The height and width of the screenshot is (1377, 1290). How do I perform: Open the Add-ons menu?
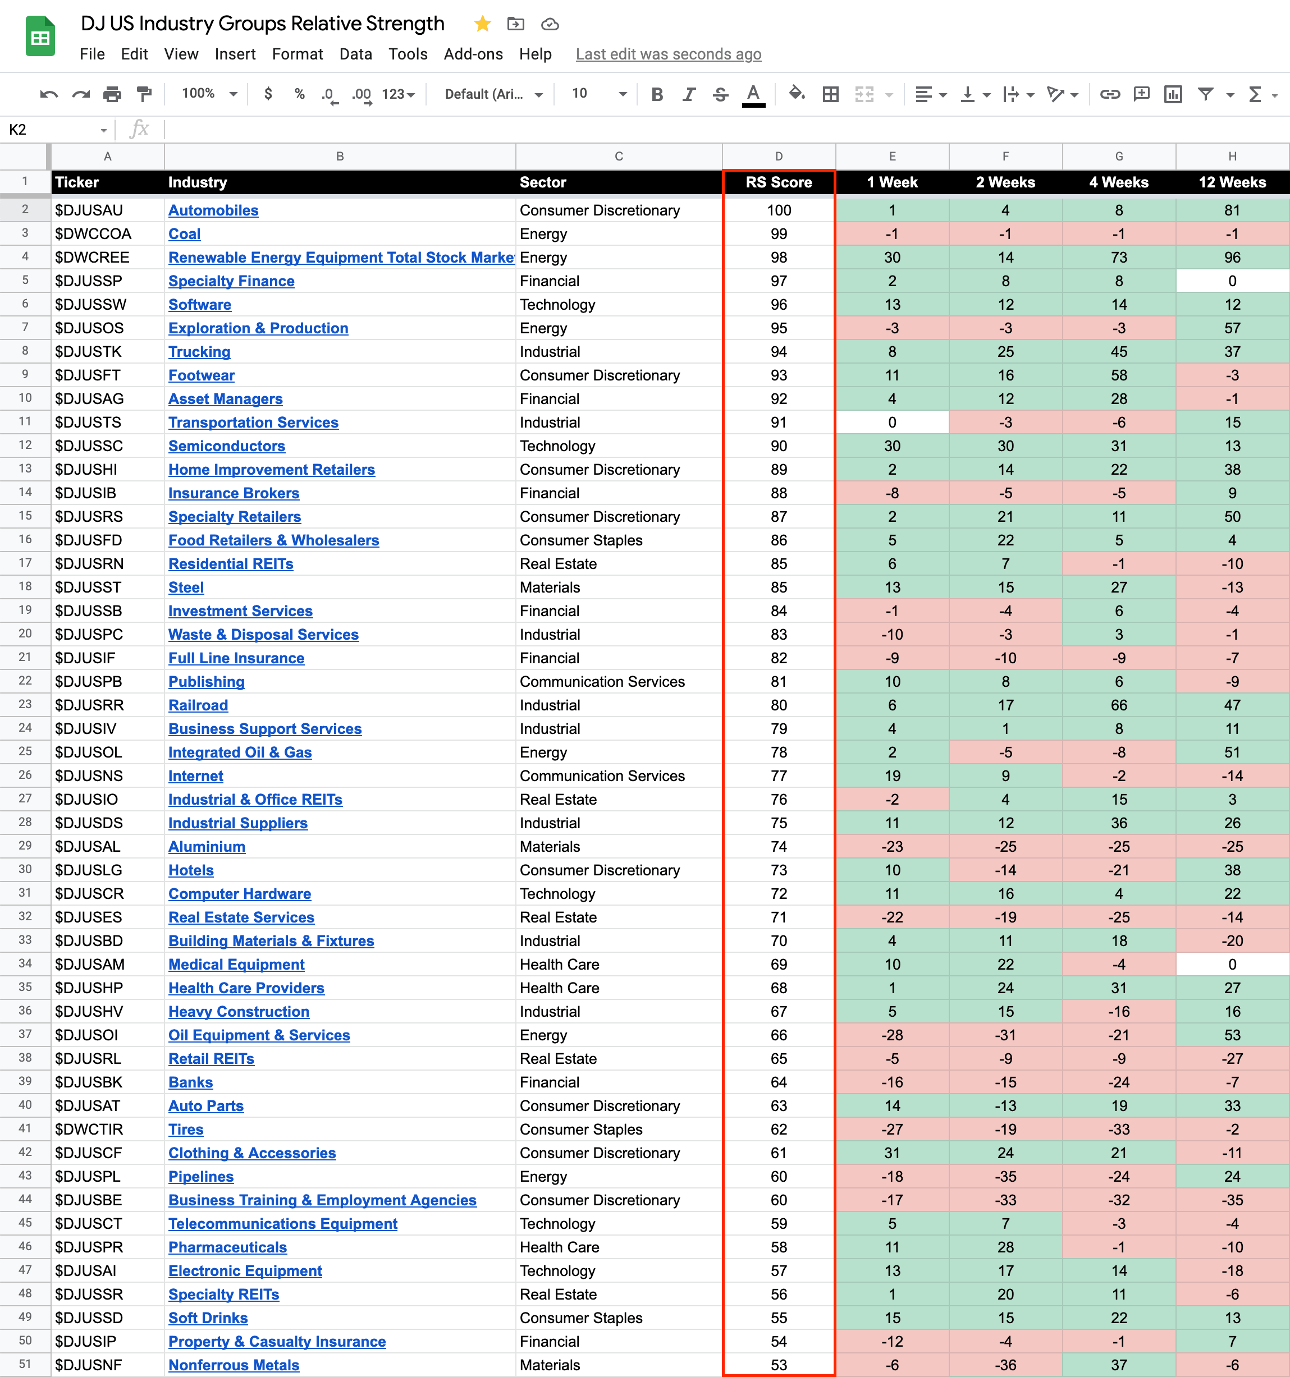coord(473,54)
